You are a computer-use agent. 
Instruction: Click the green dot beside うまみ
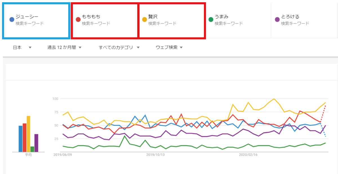[211, 20]
